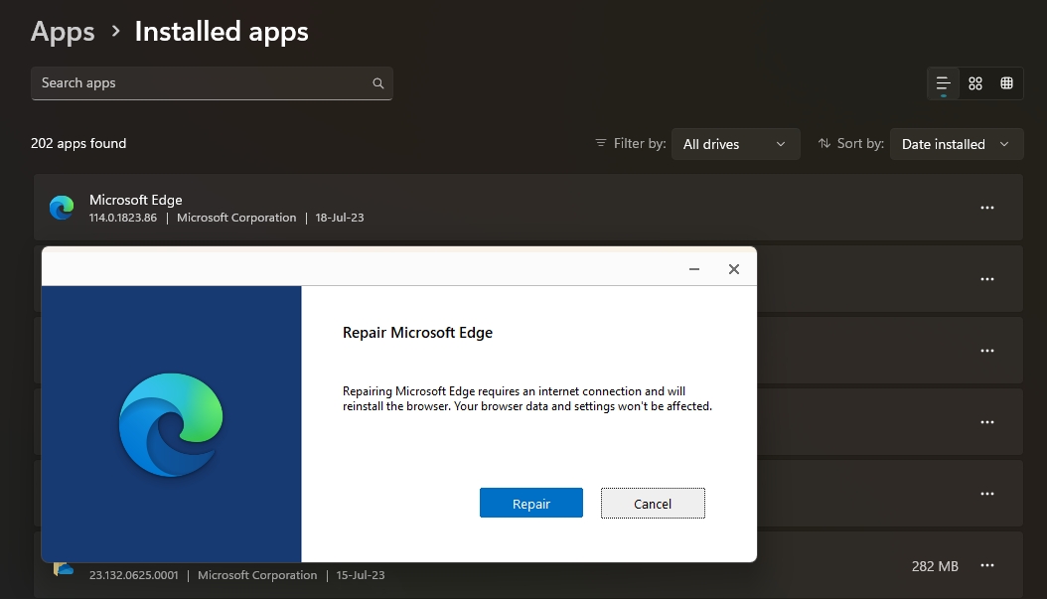Open more options on the second app row
The width and height of the screenshot is (1047, 599).
pyautogui.click(x=987, y=279)
